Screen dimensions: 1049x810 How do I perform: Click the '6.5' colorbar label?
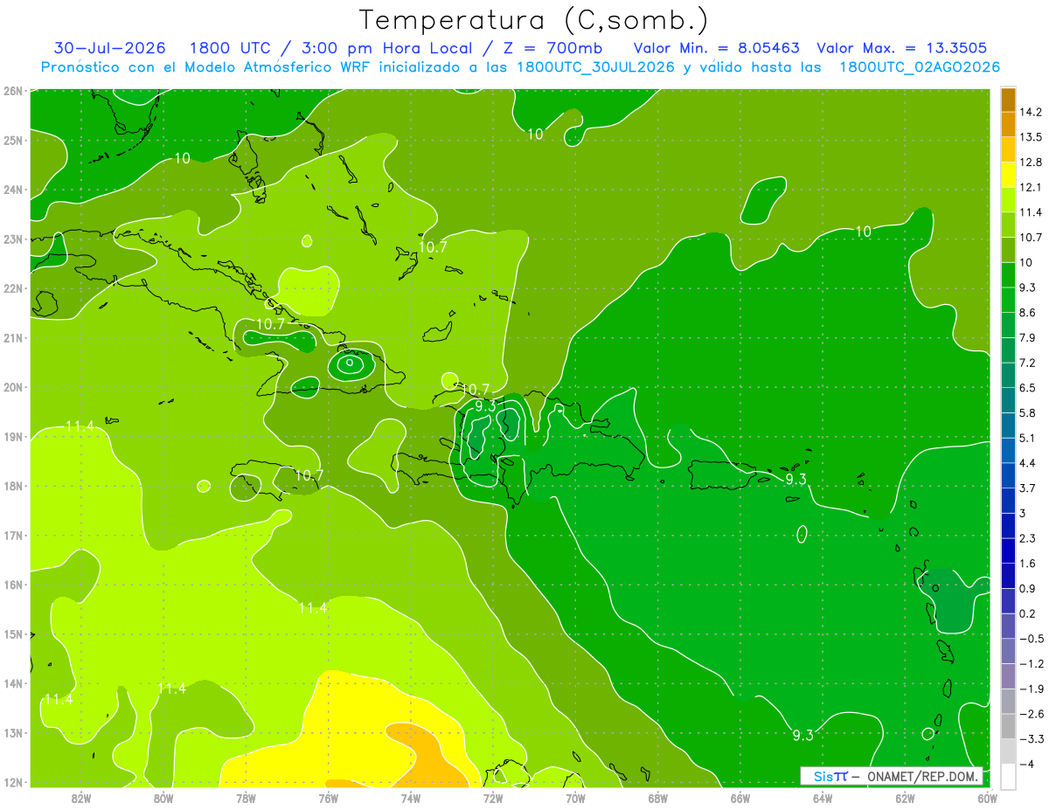pyautogui.click(x=1027, y=388)
